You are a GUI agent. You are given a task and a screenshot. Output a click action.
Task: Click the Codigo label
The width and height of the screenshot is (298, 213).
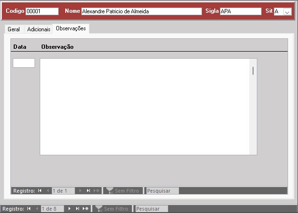tap(15, 11)
